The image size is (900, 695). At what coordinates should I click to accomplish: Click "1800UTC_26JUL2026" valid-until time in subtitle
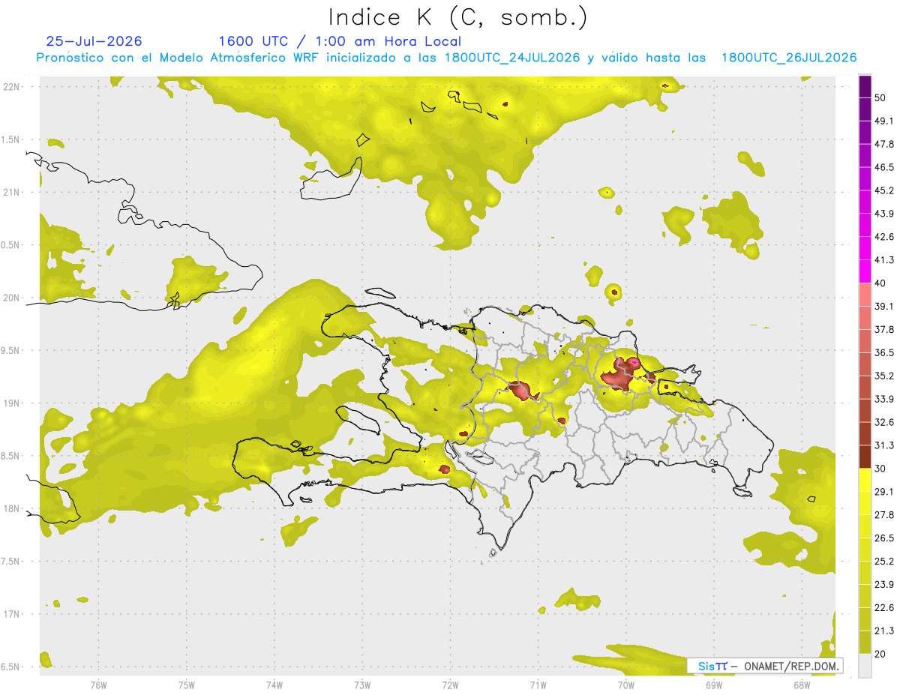pyautogui.click(x=789, y=58)
